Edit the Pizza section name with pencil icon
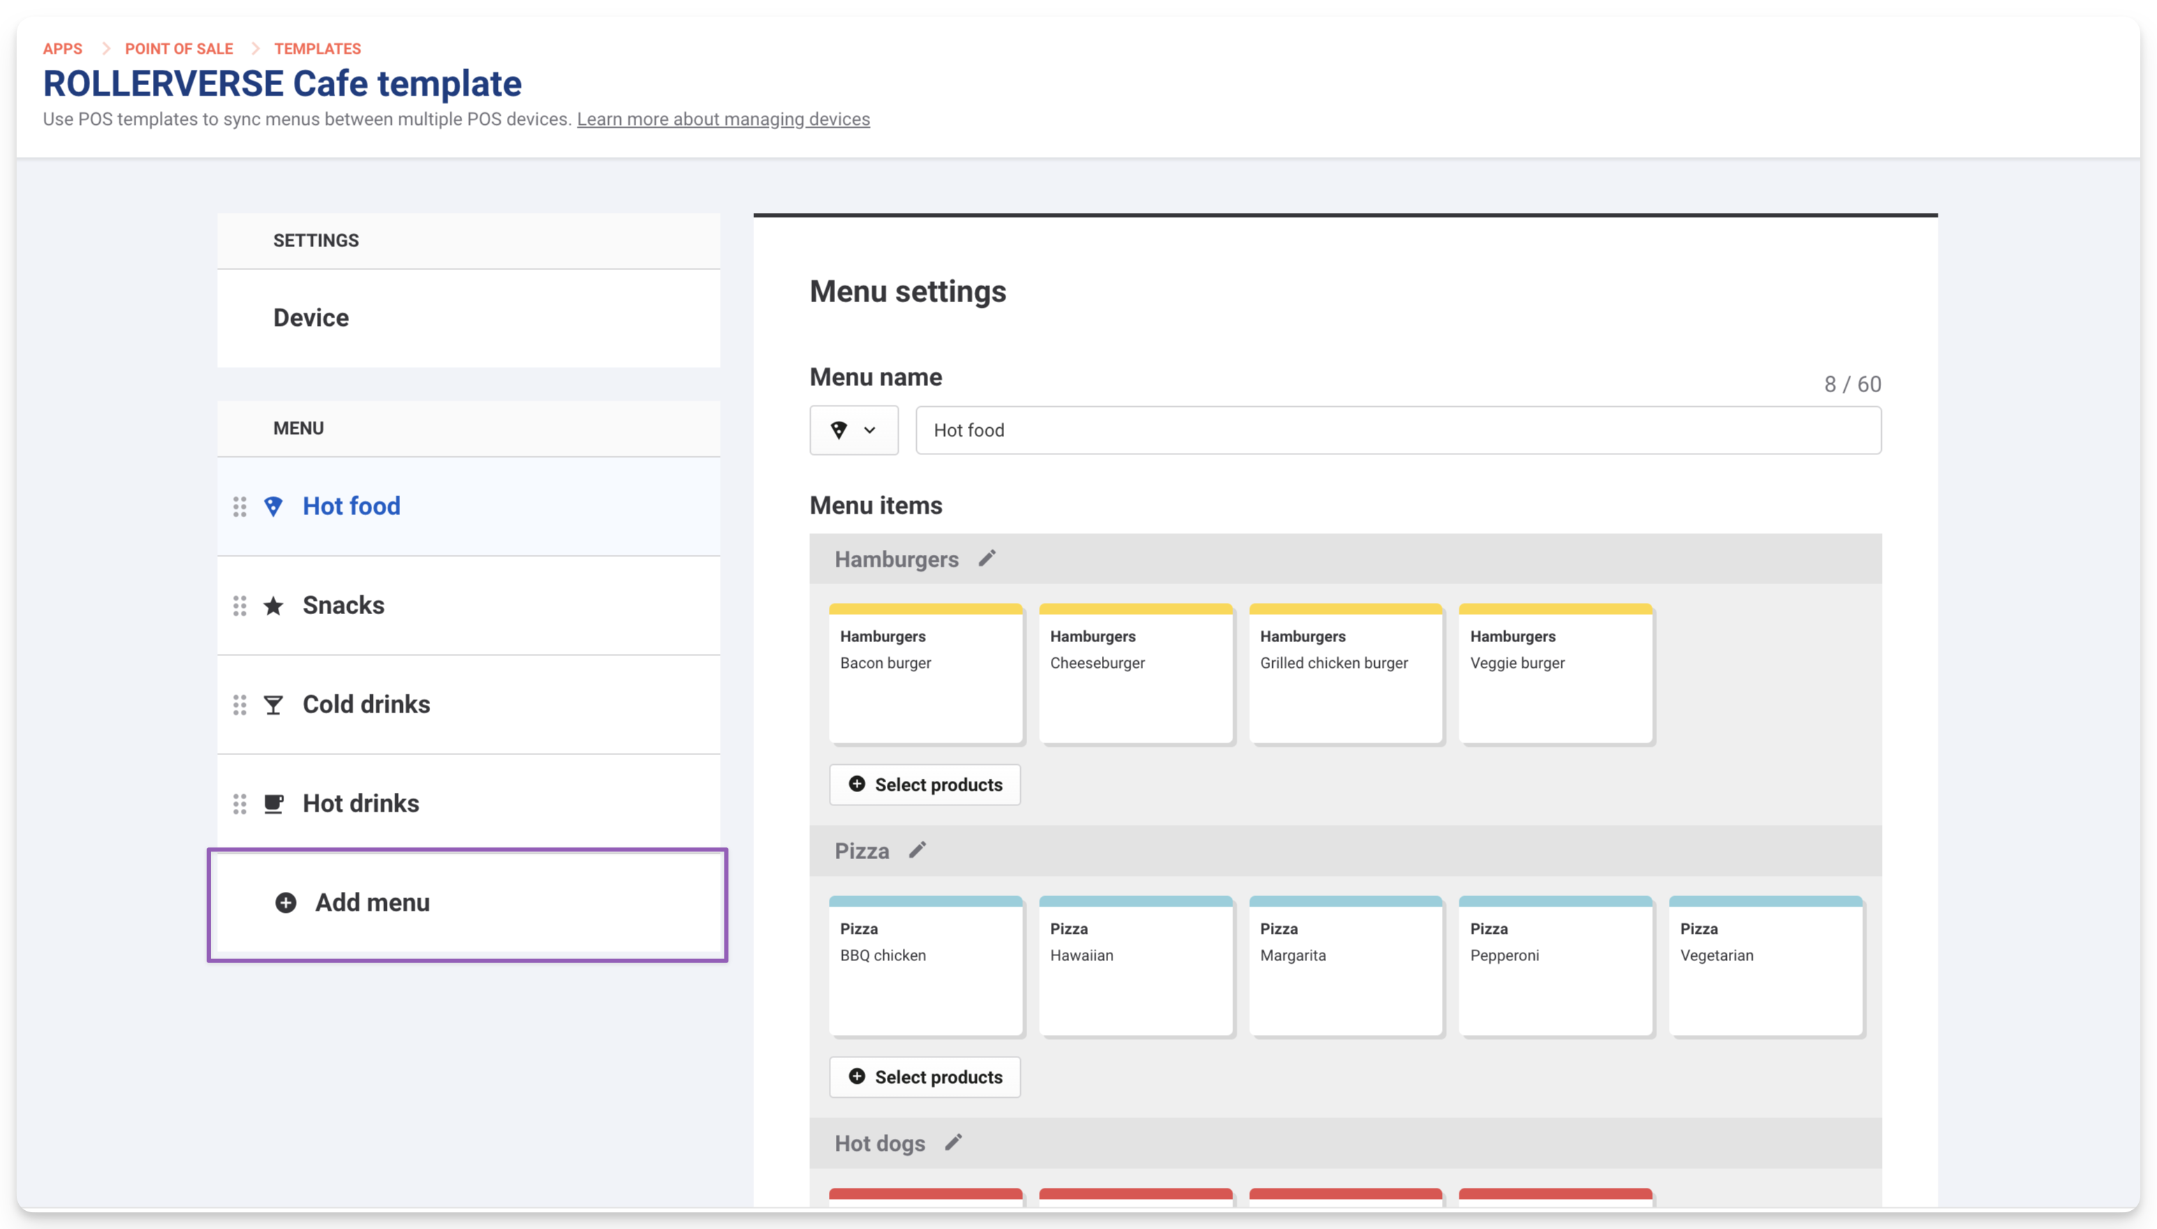Image resolution: width=2157 pixels, height=1229 pixels. [x=918, y=851]
